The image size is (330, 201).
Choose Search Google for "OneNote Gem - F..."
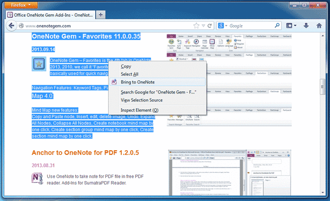[x=157, y=92]
